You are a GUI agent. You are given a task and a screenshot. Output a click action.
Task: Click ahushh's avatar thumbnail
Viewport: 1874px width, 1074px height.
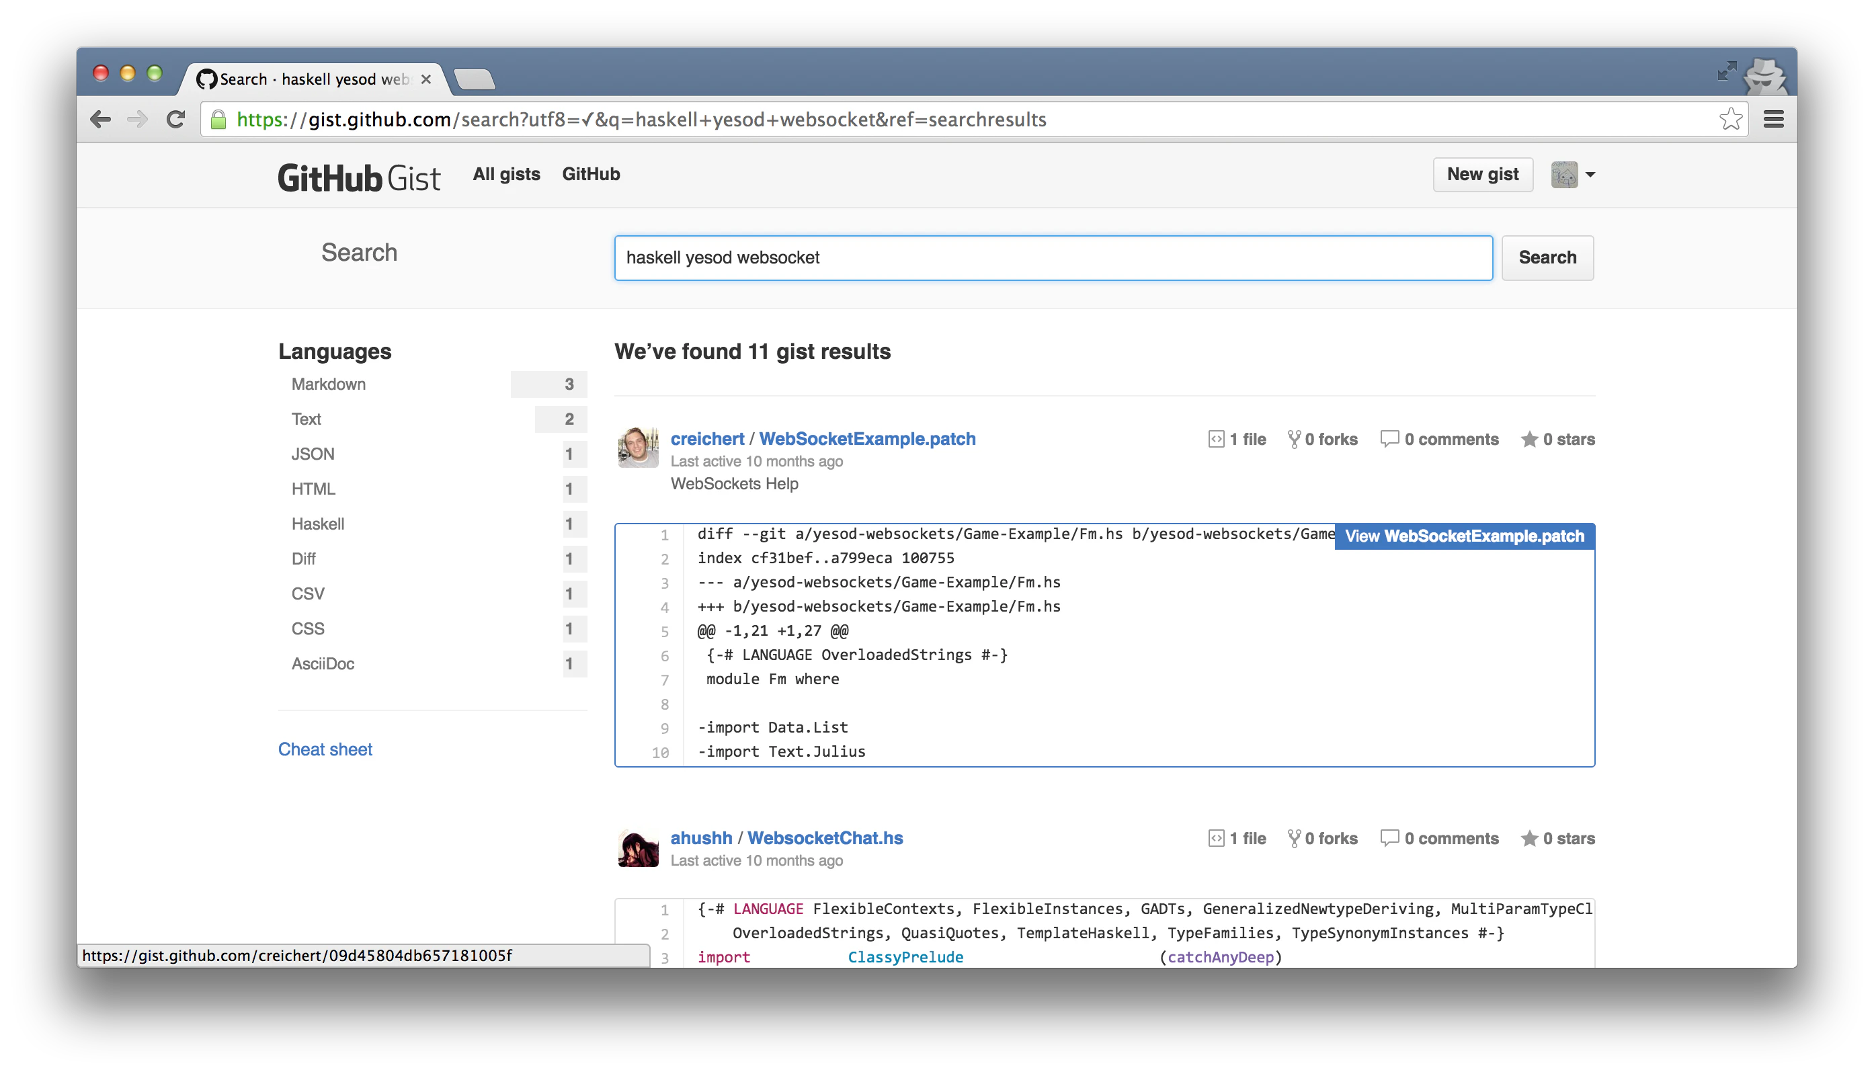(637, 847)
